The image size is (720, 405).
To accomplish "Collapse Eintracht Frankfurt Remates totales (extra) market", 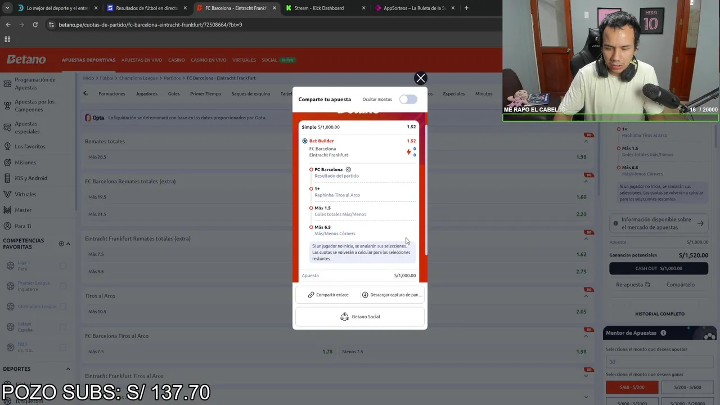I will point(586,238).
